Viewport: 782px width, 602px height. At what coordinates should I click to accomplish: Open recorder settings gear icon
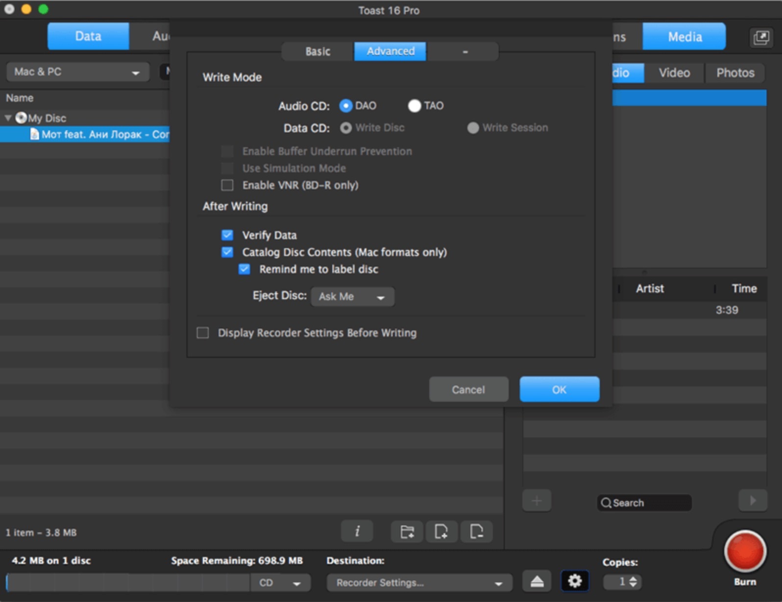point(574,581)
